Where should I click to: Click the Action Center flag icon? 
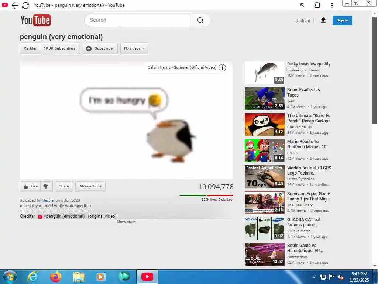click(332, 277)
